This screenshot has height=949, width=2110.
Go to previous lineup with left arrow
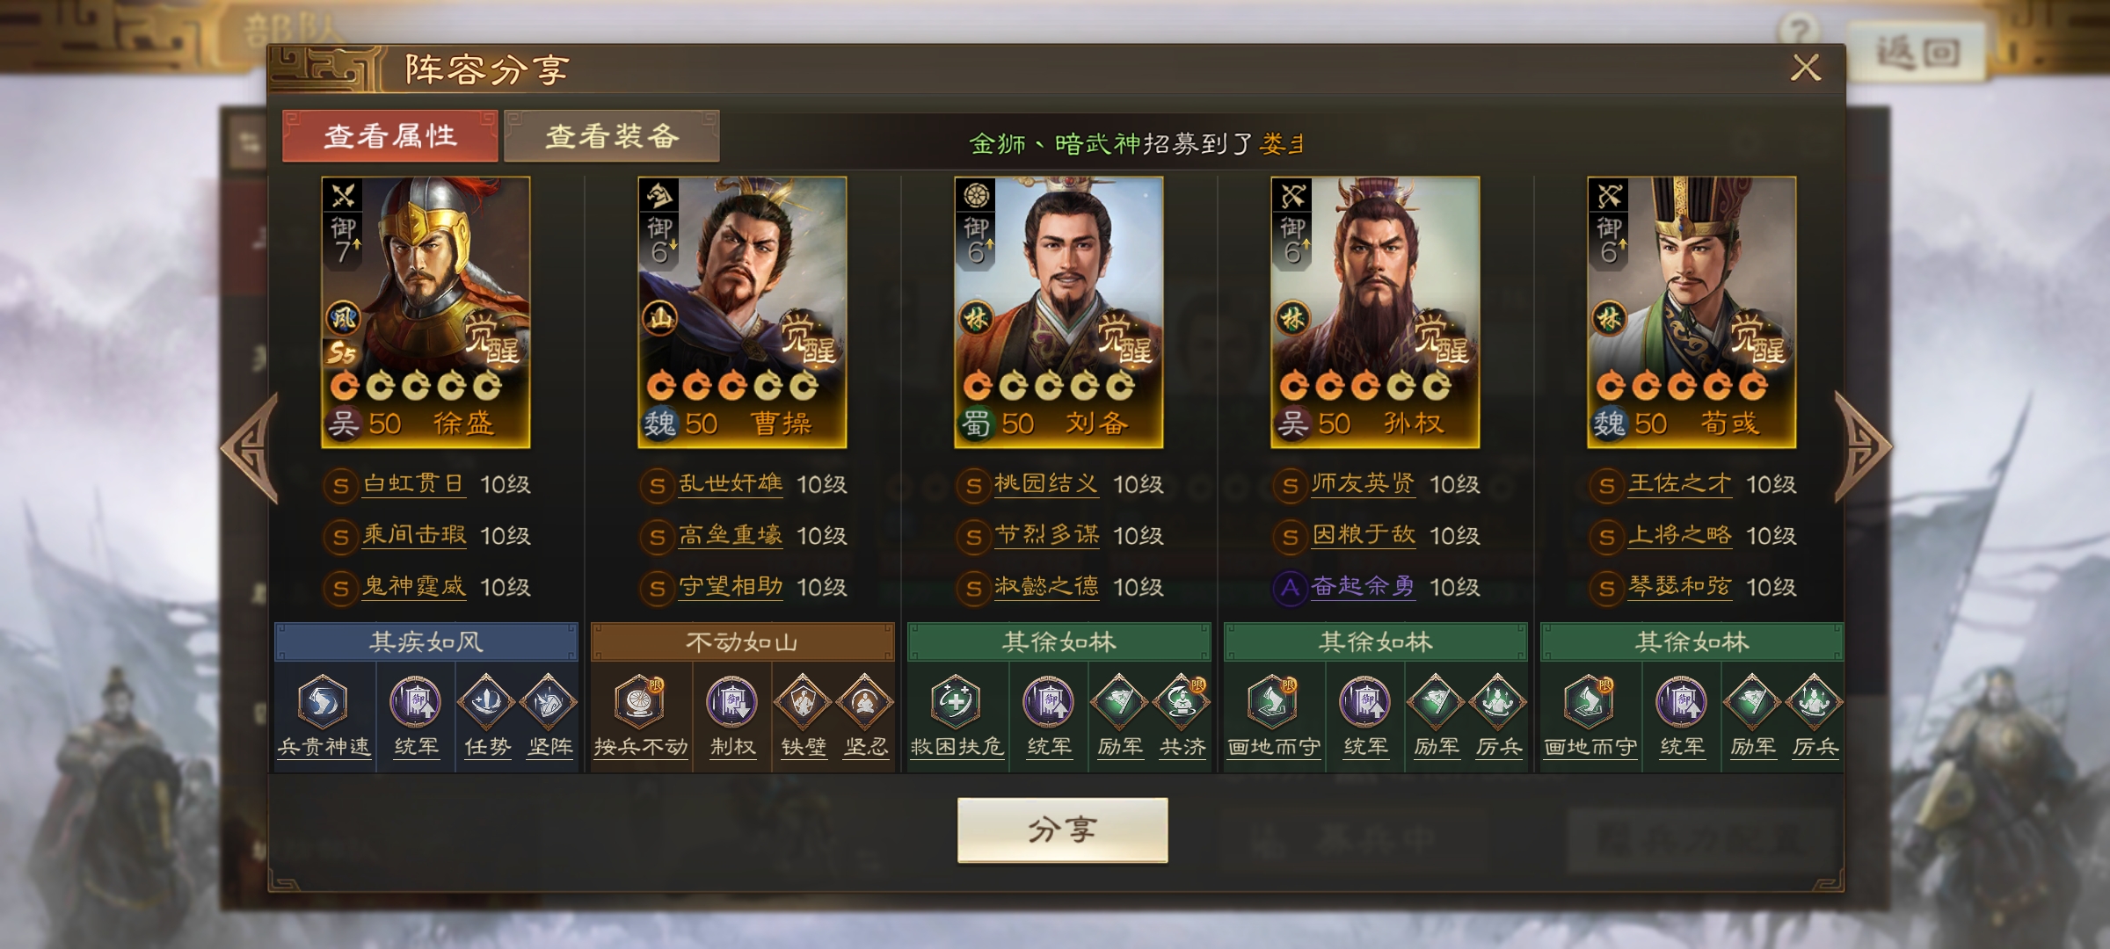click(x=251, y=448)
